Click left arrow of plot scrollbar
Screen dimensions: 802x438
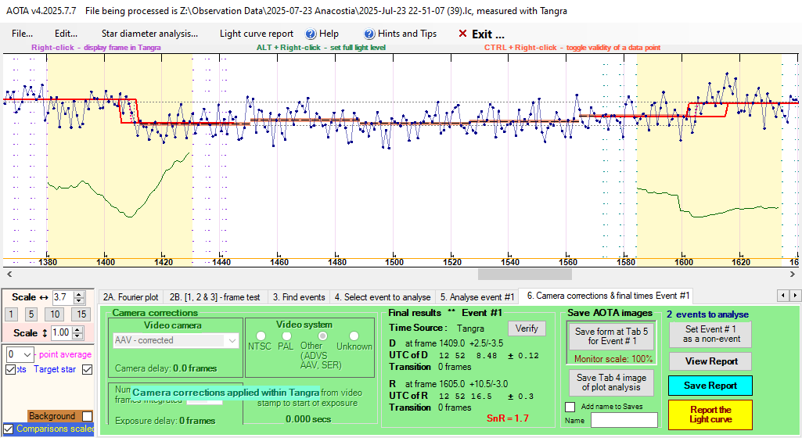point(9,274)
